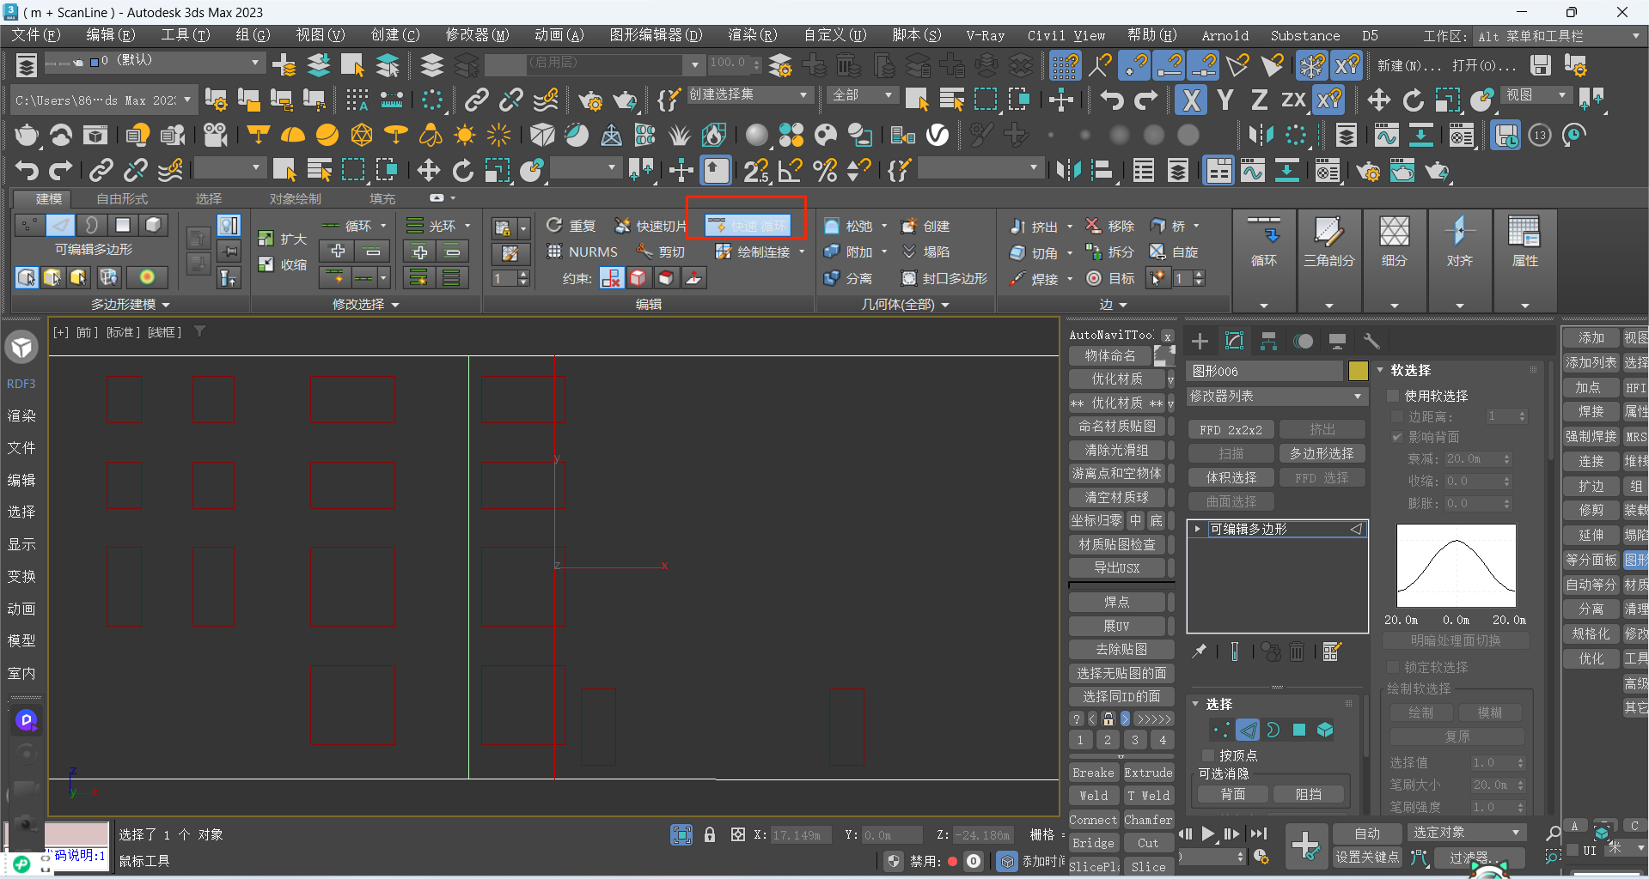Open the Modify command panel tab
Screen dimensions: 1649x879
click(x=1234, y=341)
